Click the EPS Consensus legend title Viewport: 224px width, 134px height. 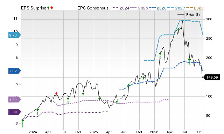coord(93,8)
